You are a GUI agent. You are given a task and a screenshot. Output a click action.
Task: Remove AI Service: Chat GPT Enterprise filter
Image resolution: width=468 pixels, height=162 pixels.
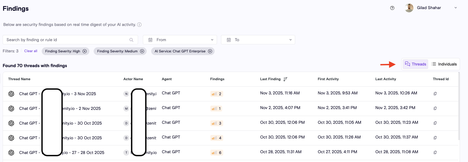pyautogui.click(x=210, y=51)
